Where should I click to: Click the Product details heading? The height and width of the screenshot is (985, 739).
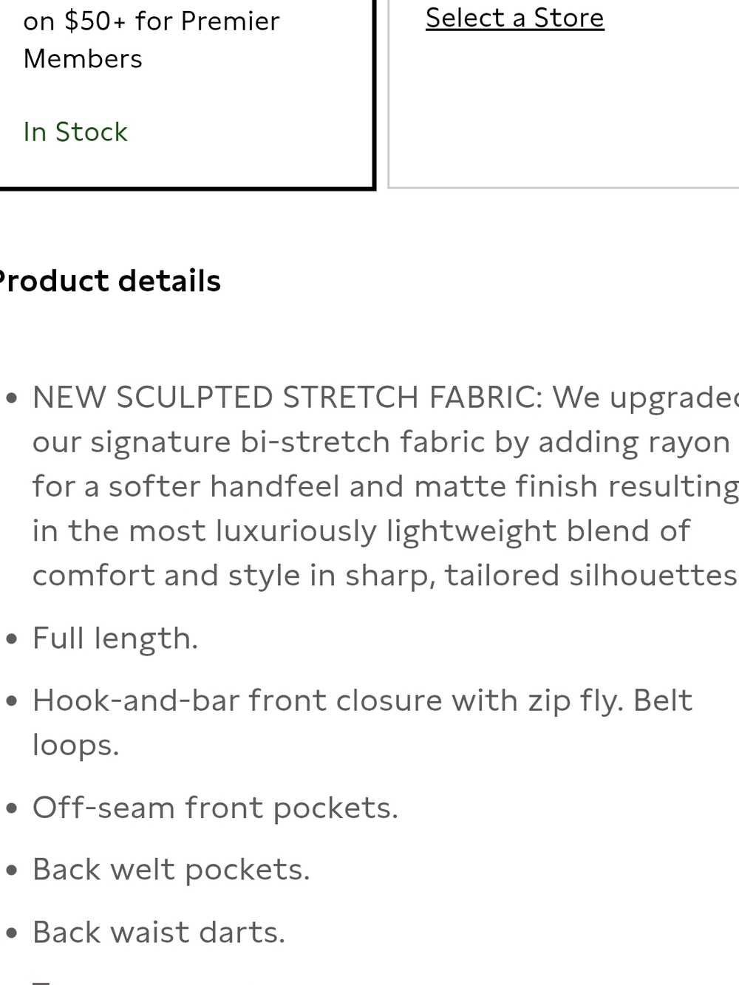[109, 281]
